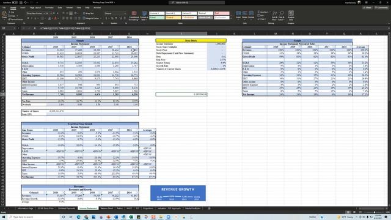Click the Excel icon in the taskbar
Screen dimensions: 391x220
pyautogui.click(x=131, y=217)
